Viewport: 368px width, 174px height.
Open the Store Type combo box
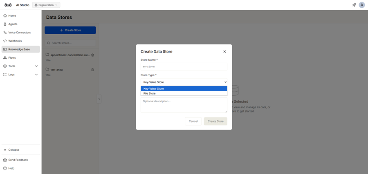pyautogui.click(x=184, y=82)
